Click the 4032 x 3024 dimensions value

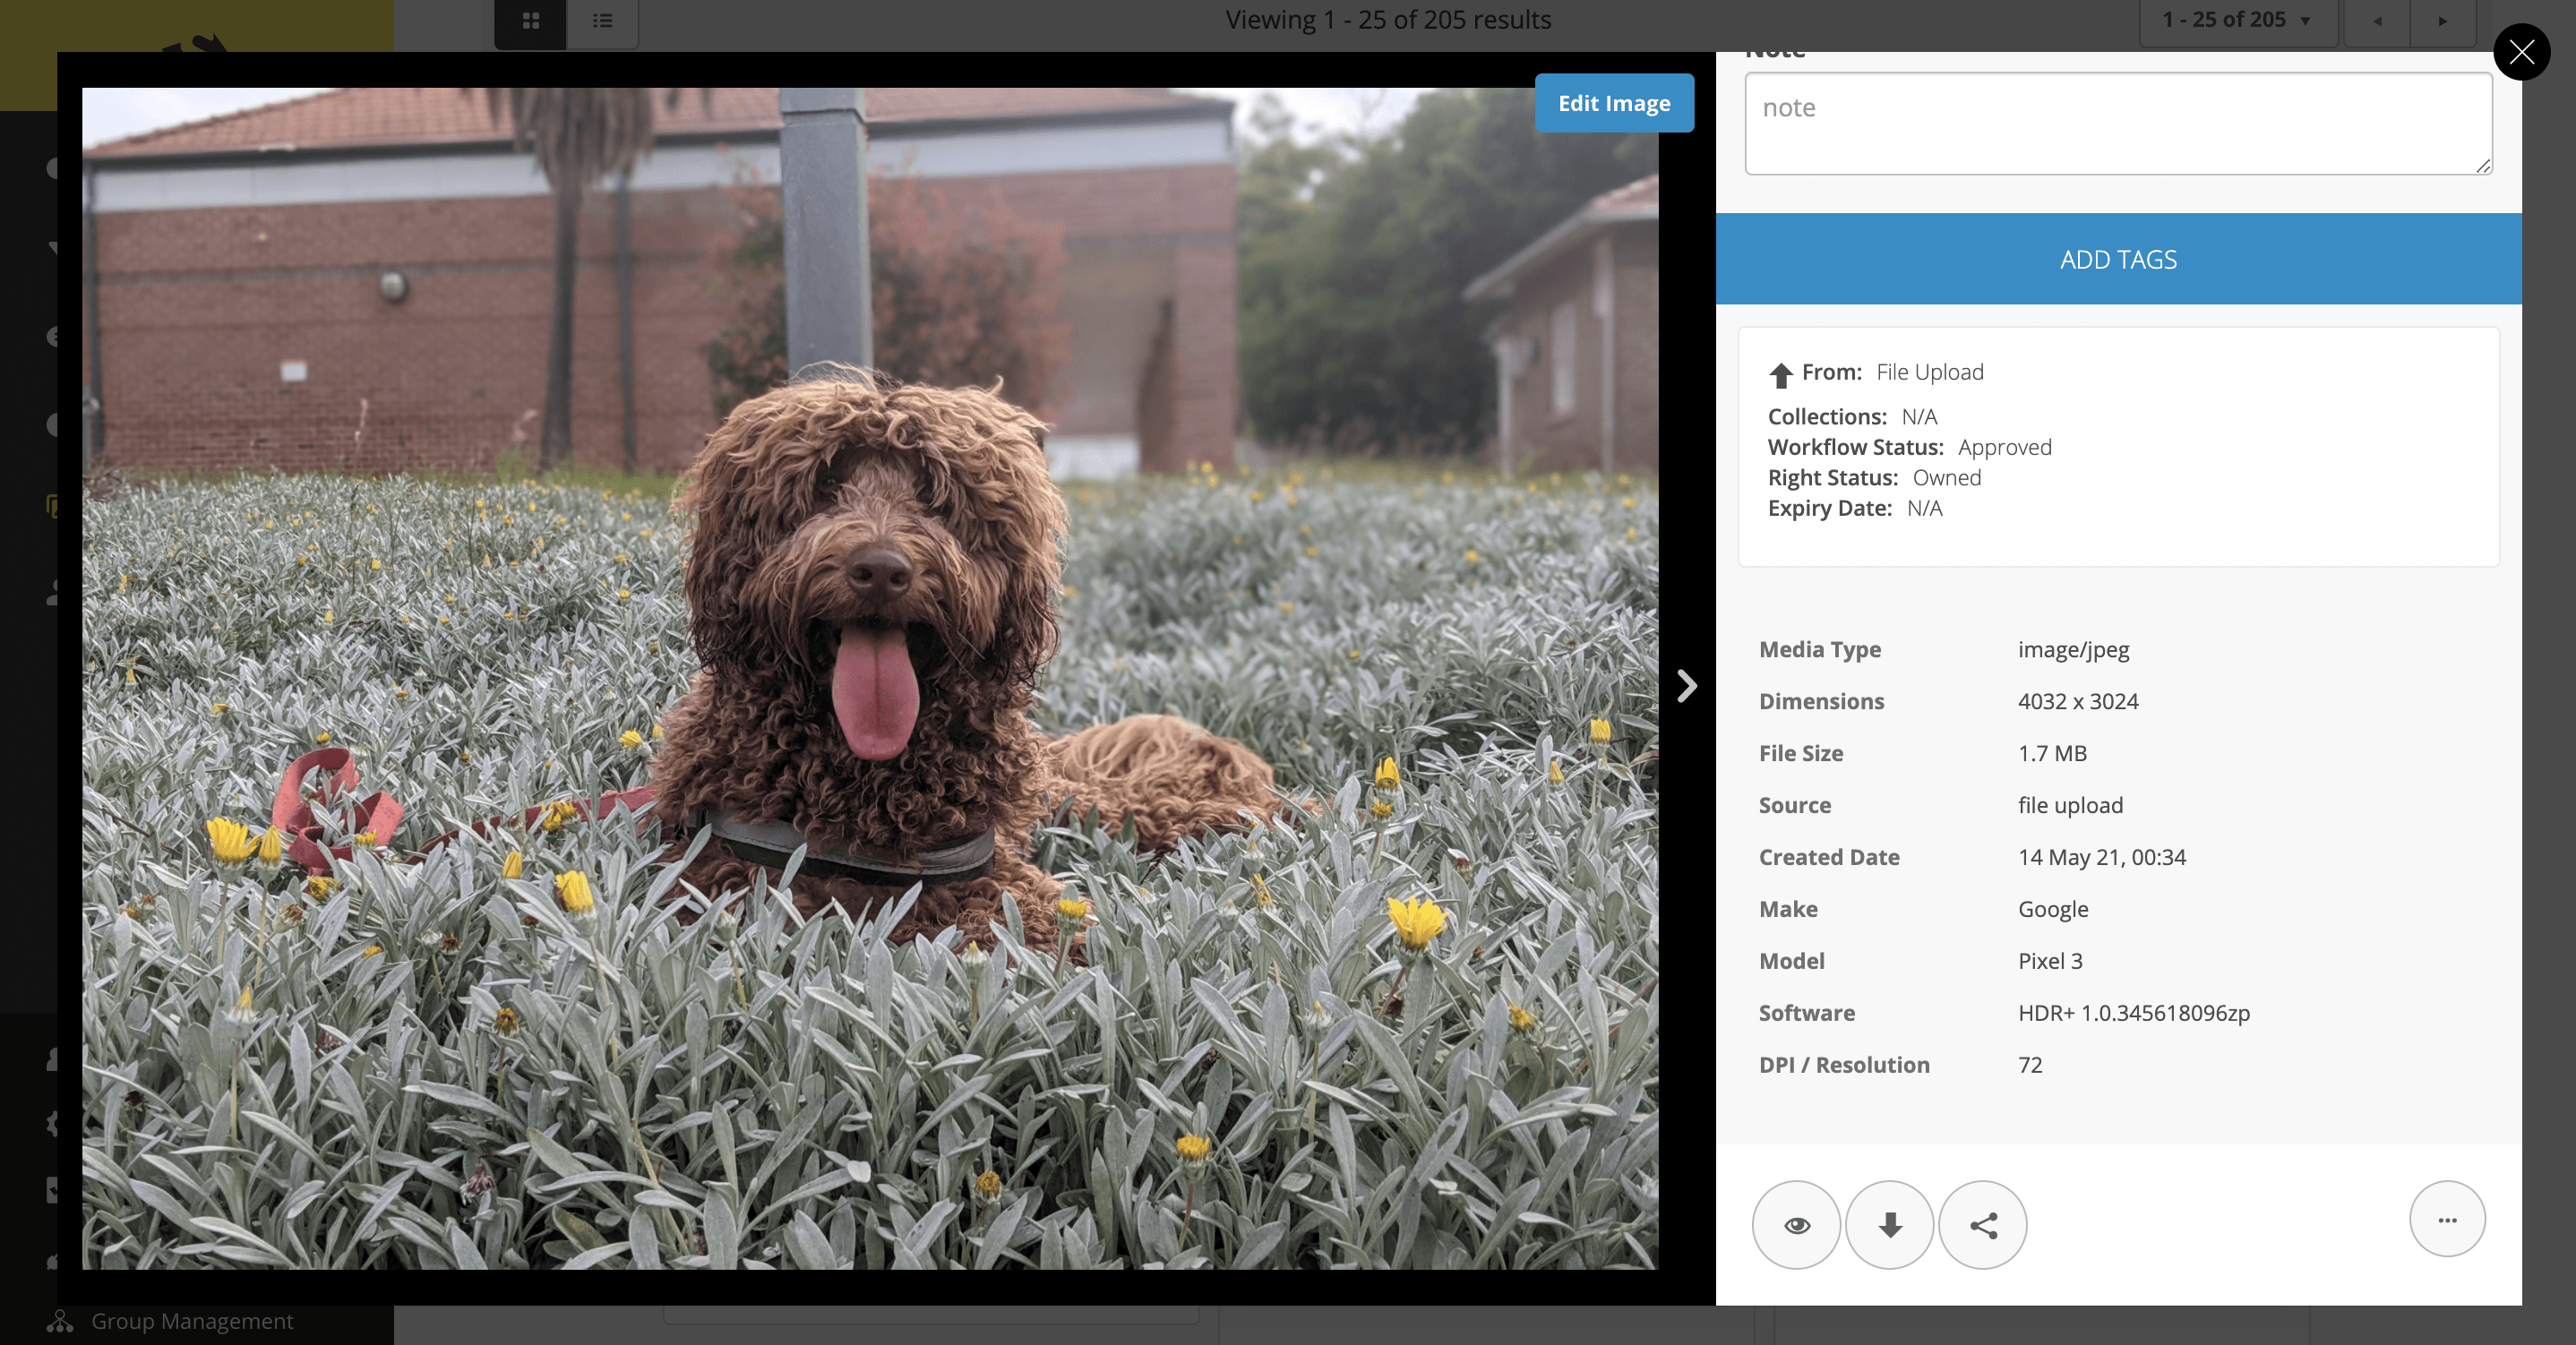2078,701
